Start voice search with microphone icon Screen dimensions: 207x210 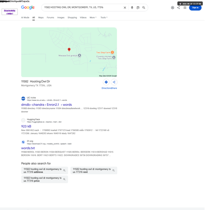pyautogui.click(x=132, y=8)
